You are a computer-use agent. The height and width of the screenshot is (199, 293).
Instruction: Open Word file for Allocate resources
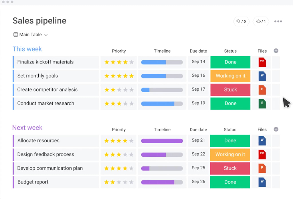pyautogui.click(x=262, y=141)
